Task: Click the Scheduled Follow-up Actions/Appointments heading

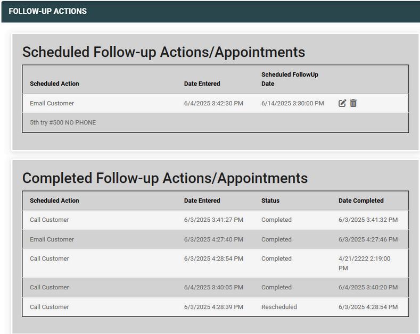Action: (x=163, y=52)
